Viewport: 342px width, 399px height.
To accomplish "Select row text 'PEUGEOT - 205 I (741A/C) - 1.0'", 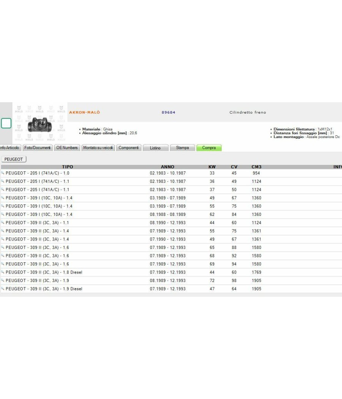I will point(37,173).
